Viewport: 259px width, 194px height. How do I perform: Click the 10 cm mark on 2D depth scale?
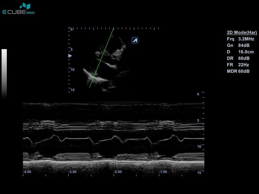click(x=72, y=70)
